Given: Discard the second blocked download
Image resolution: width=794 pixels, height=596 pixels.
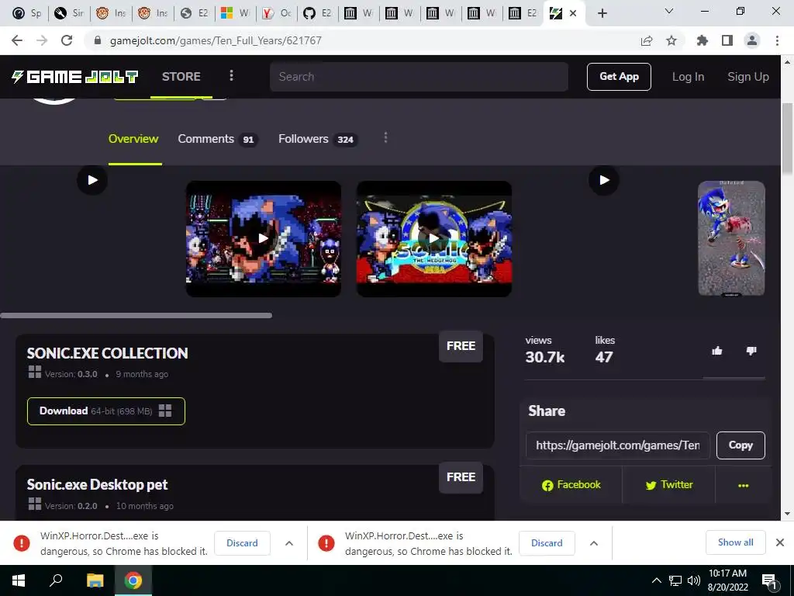Looking at the screenshot, I should pos(547,542).
